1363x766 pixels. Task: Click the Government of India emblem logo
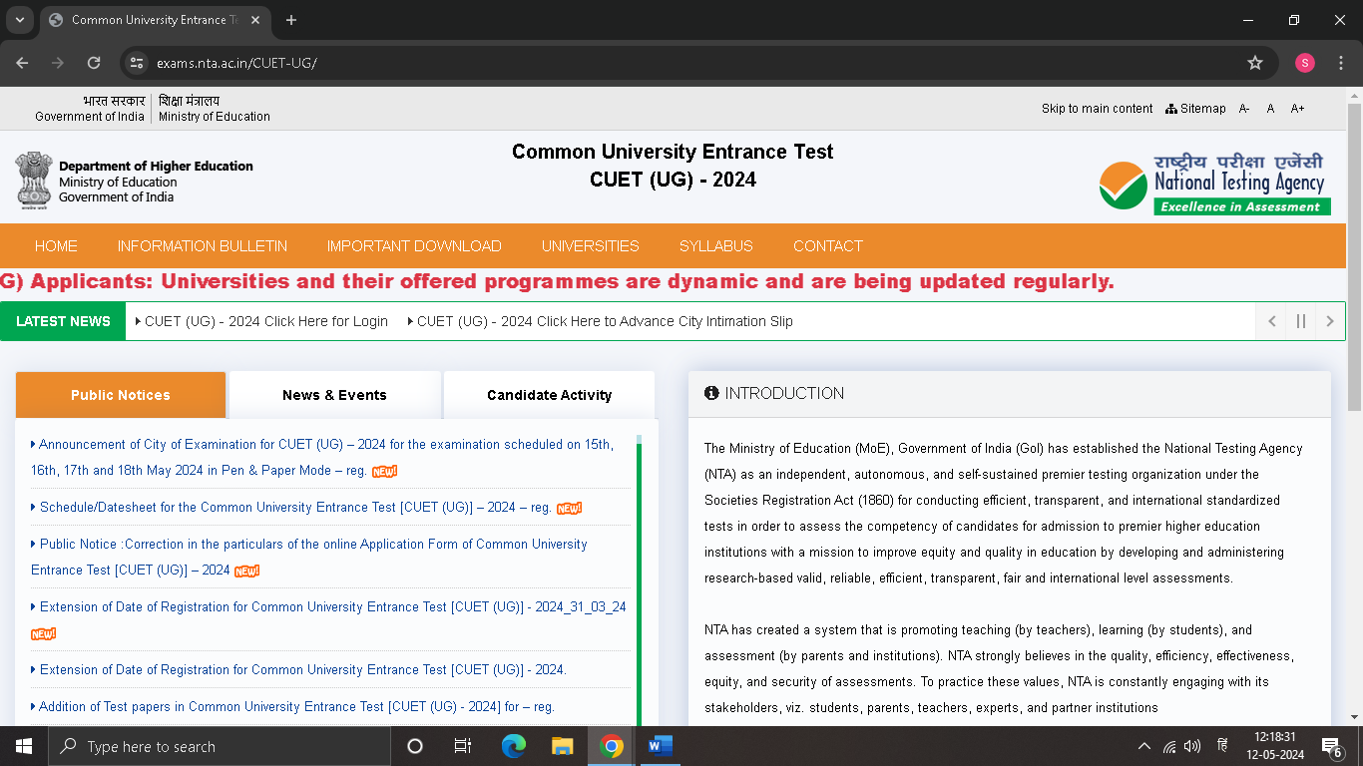(33, 180)
